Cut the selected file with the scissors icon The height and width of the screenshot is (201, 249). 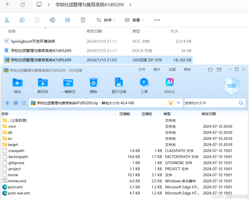tap(7, 20)
